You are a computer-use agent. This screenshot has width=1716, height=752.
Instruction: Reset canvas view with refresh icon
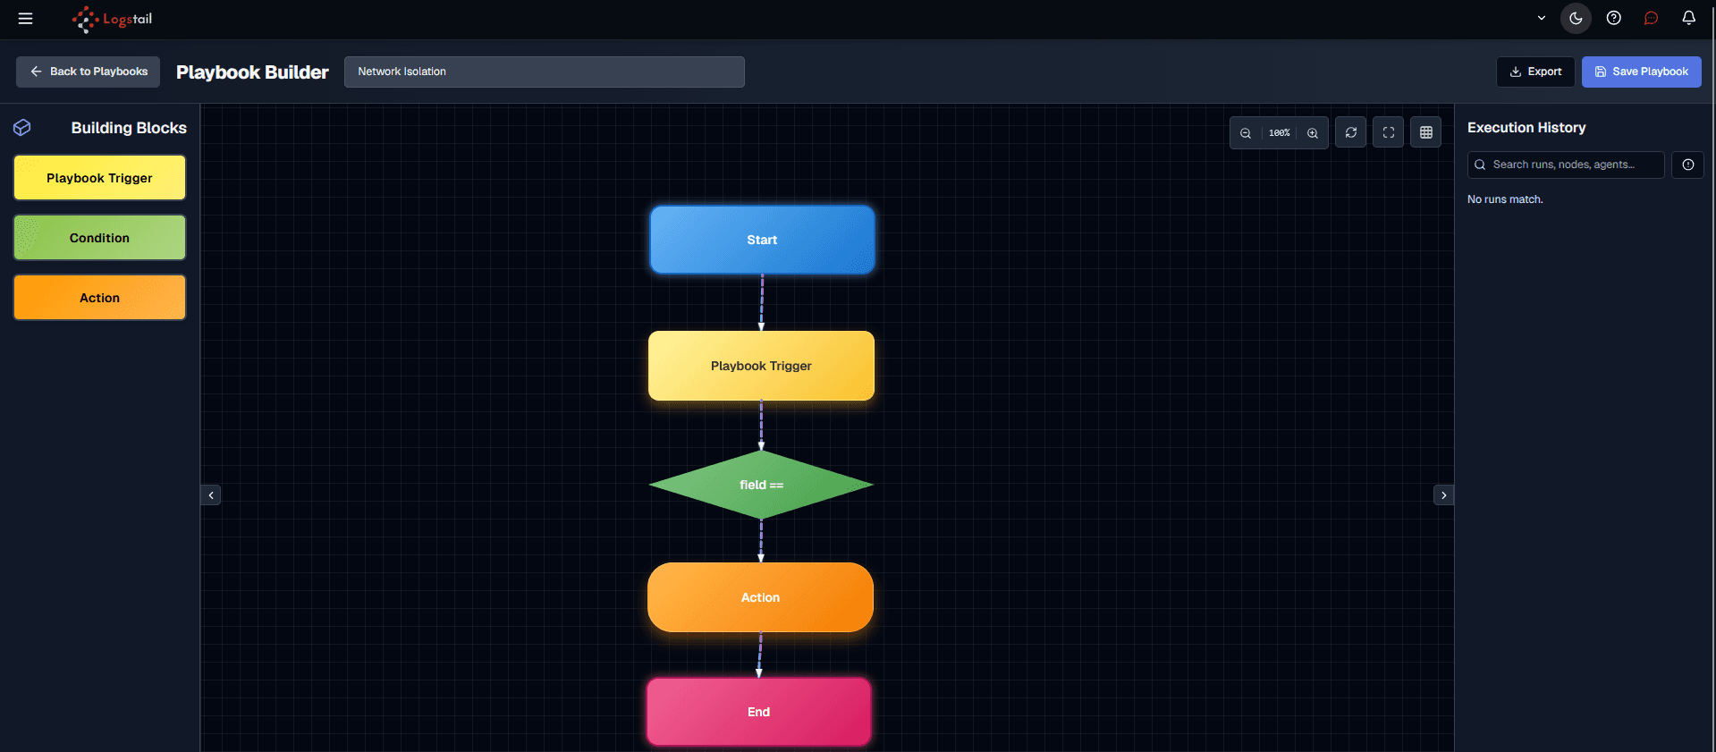pyautogui.click(x=1351, y=132)
